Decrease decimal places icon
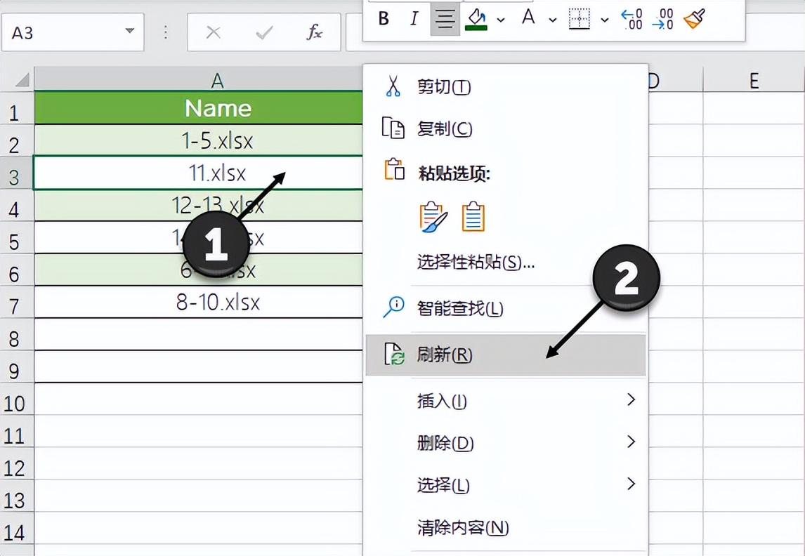Screen dimensions: 805x556 [663, 19]
